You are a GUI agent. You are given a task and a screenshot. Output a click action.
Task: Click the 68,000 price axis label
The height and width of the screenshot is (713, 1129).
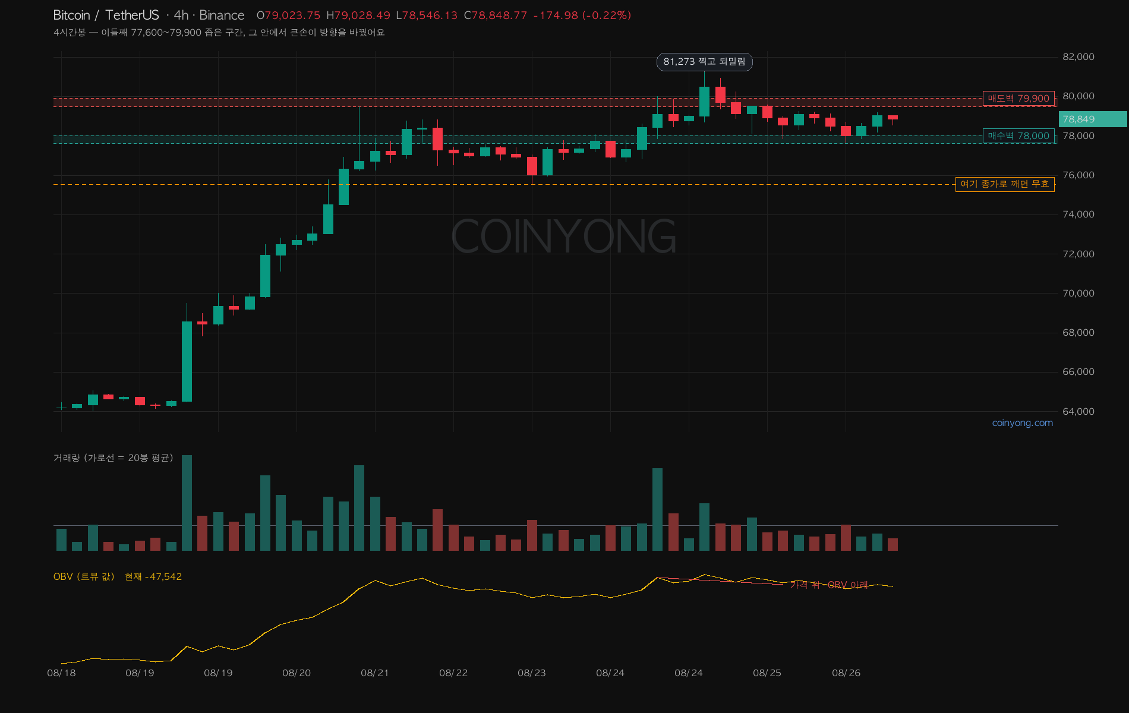[1078, 333]
